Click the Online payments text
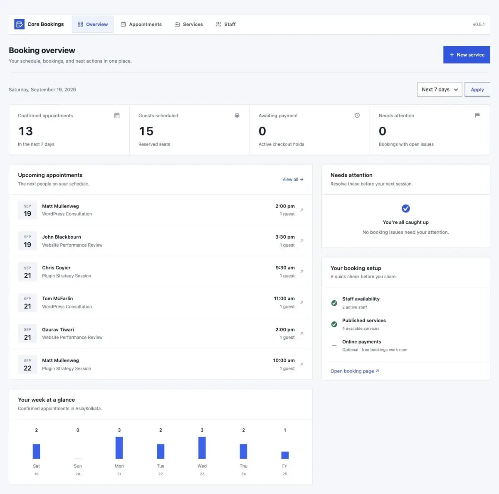The height and width of the screenshot is (494, 499). pos(361,342)
